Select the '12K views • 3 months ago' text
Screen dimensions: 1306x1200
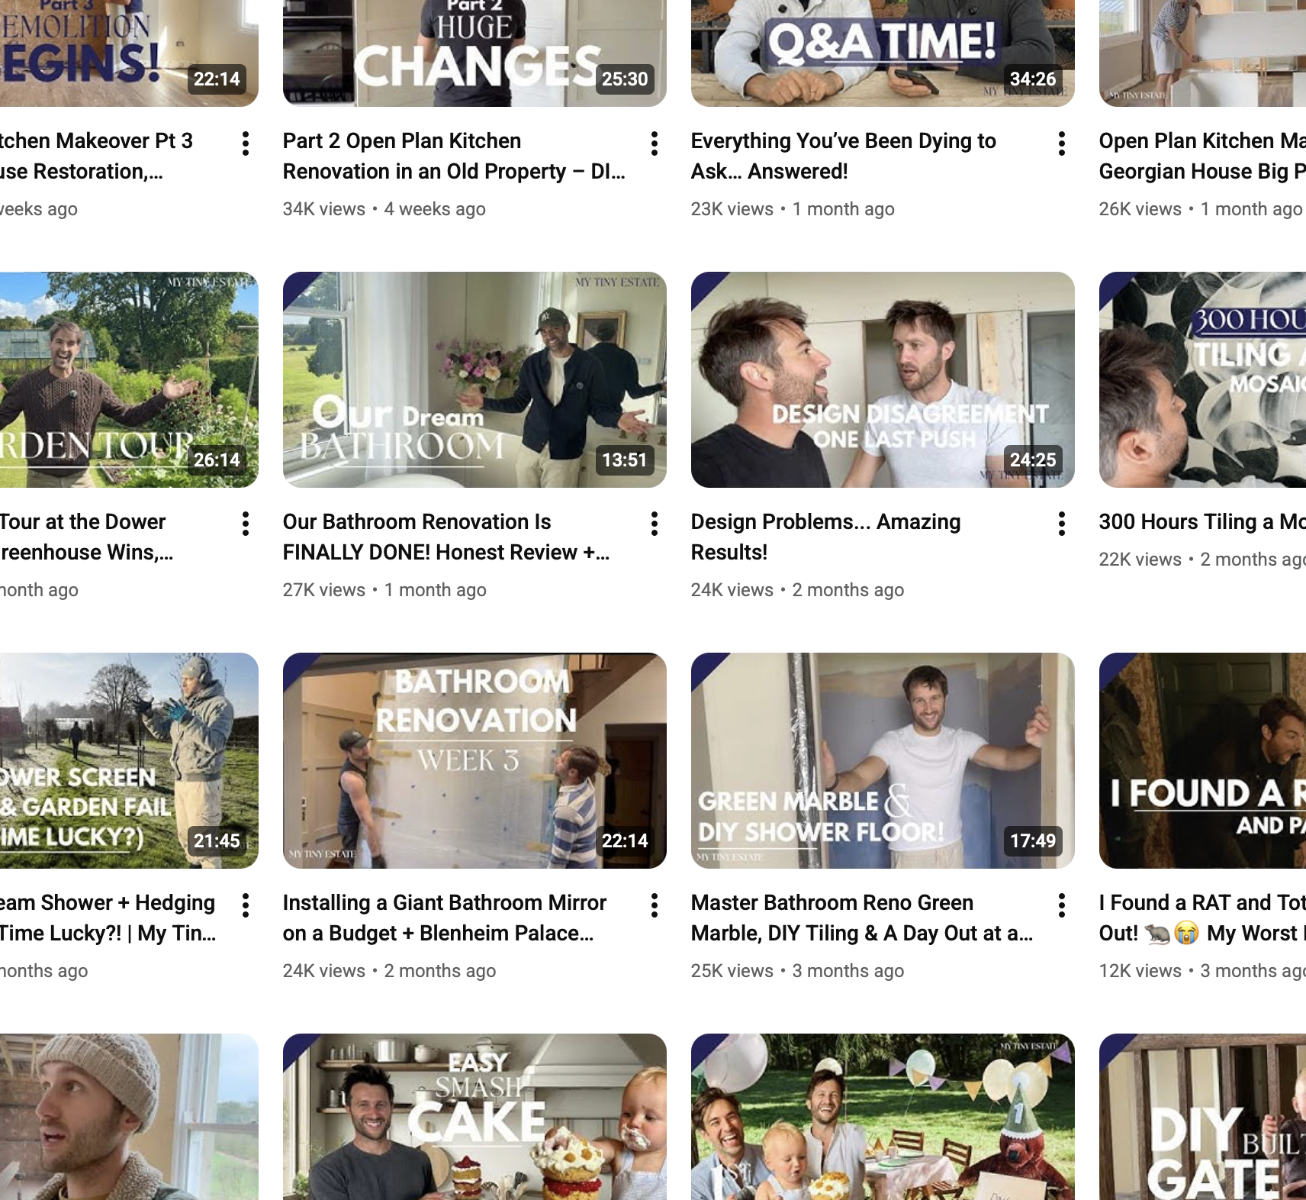click(x=1202, y=971)
